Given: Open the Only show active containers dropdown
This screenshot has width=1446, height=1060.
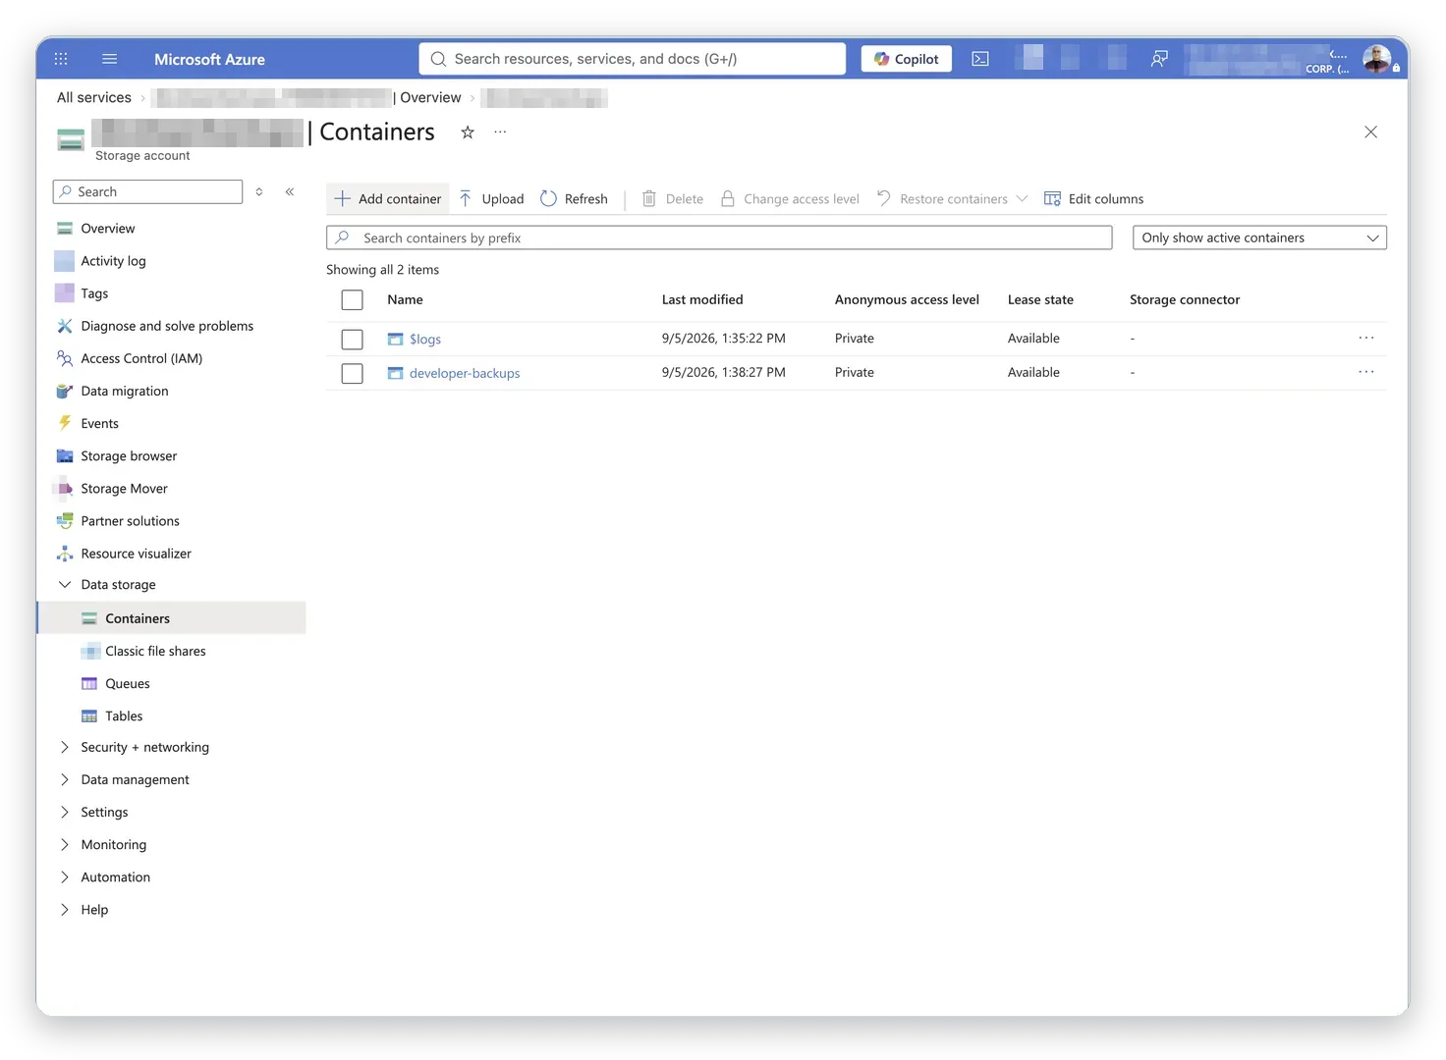Looking at the screenshot, I should 1259,238.
